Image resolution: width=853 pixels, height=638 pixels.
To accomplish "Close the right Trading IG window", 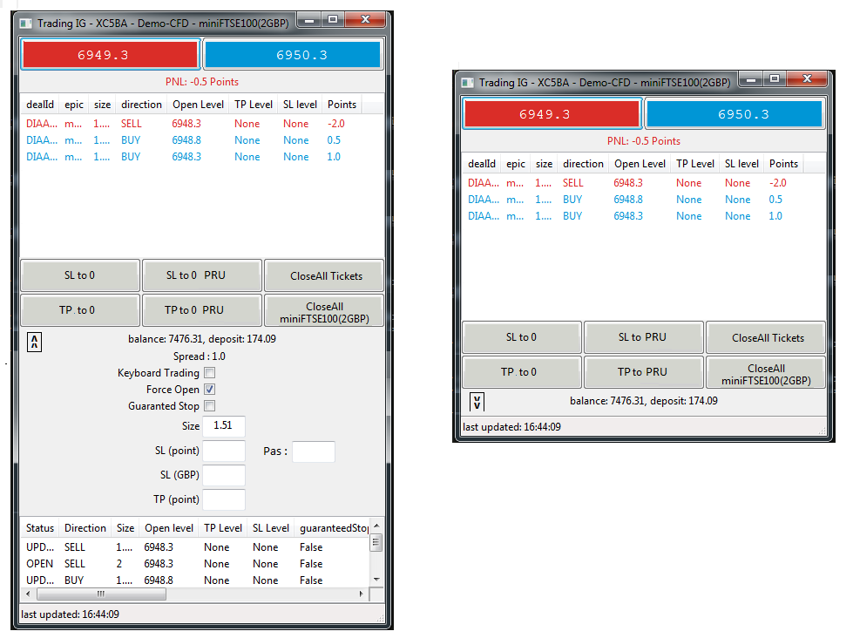I will 807,79.
